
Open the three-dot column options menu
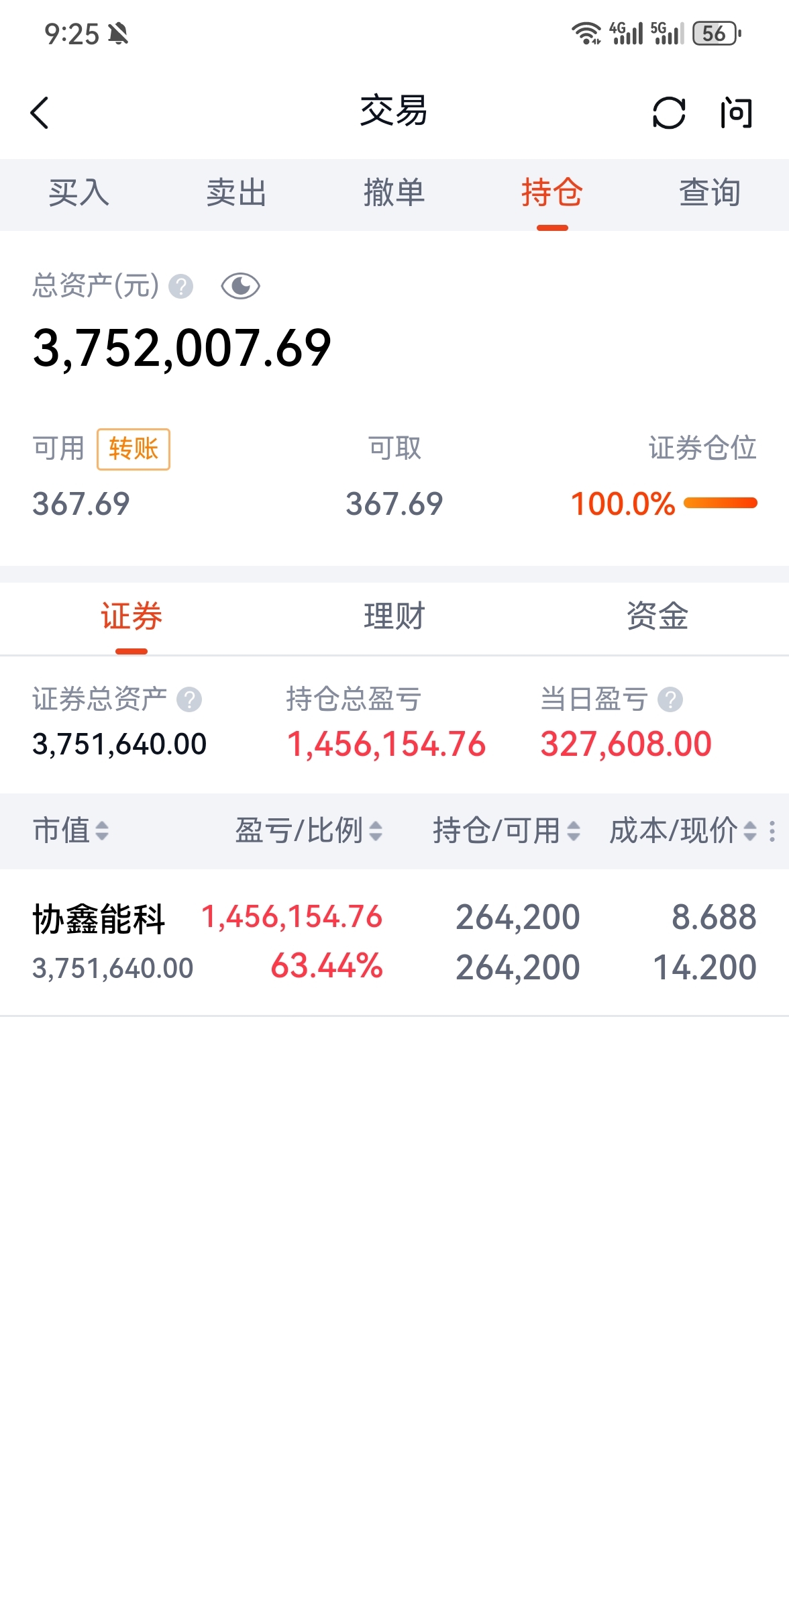772,831
